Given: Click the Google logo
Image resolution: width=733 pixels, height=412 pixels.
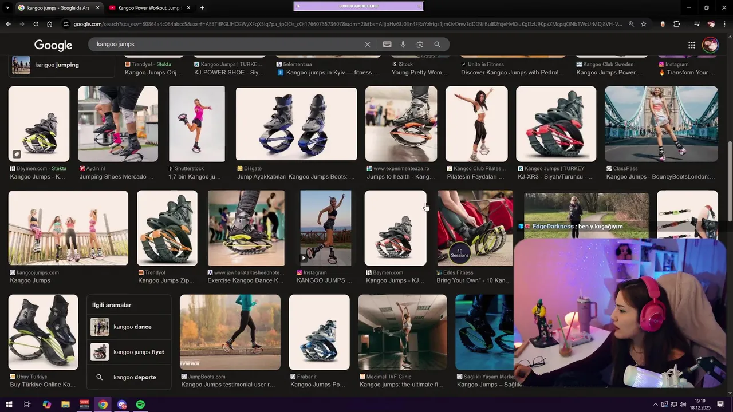Looking at the screenshot, I should pos(53,45).
